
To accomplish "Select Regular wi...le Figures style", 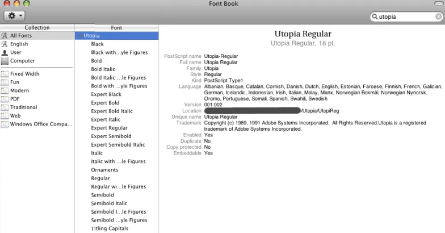I will (118, 186).
